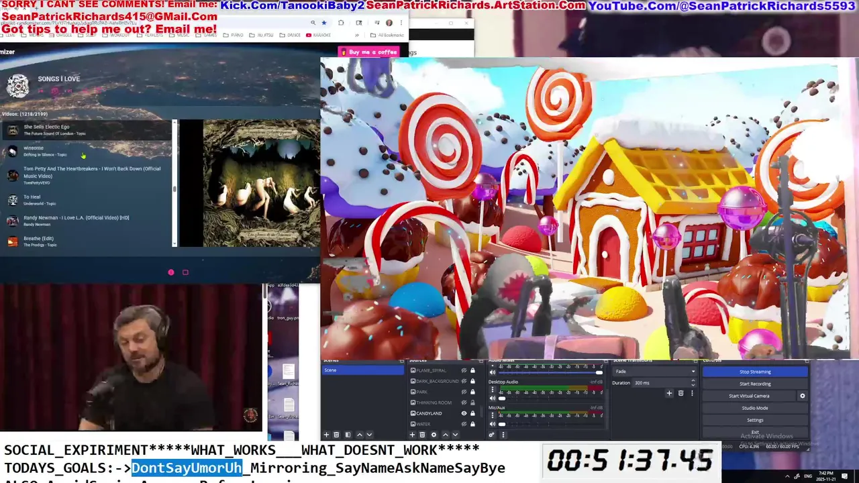Select THINKING ROOM source row
859x483 pixels.
coord(443,402)
